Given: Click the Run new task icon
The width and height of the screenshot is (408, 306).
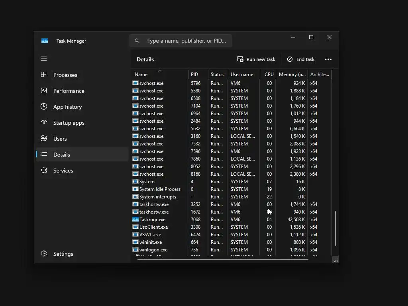Looking at the screenshot, I should (240, 59).
